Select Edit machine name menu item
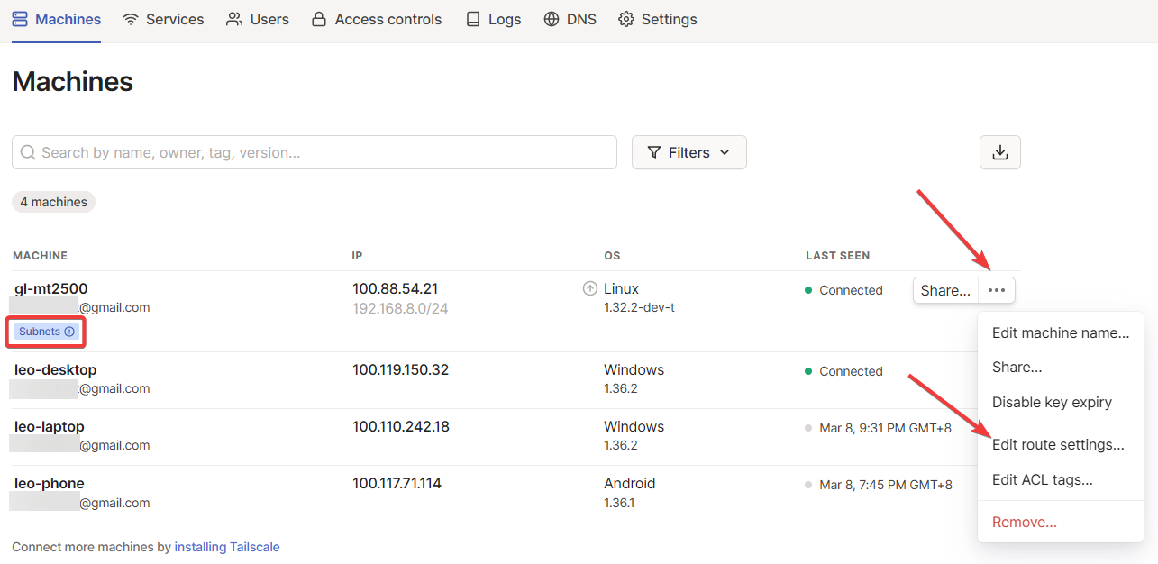Screen dimensions: 1158x564 1061,333
